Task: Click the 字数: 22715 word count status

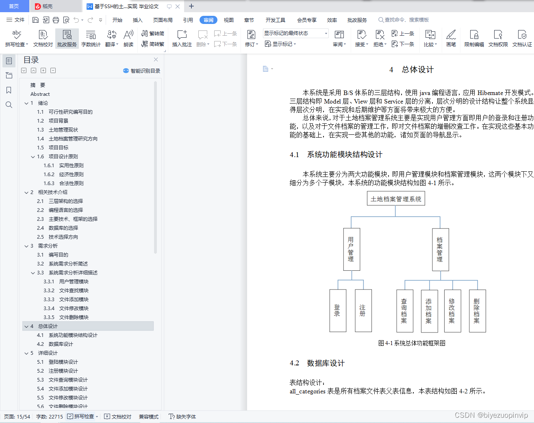Action: point(50,417)
